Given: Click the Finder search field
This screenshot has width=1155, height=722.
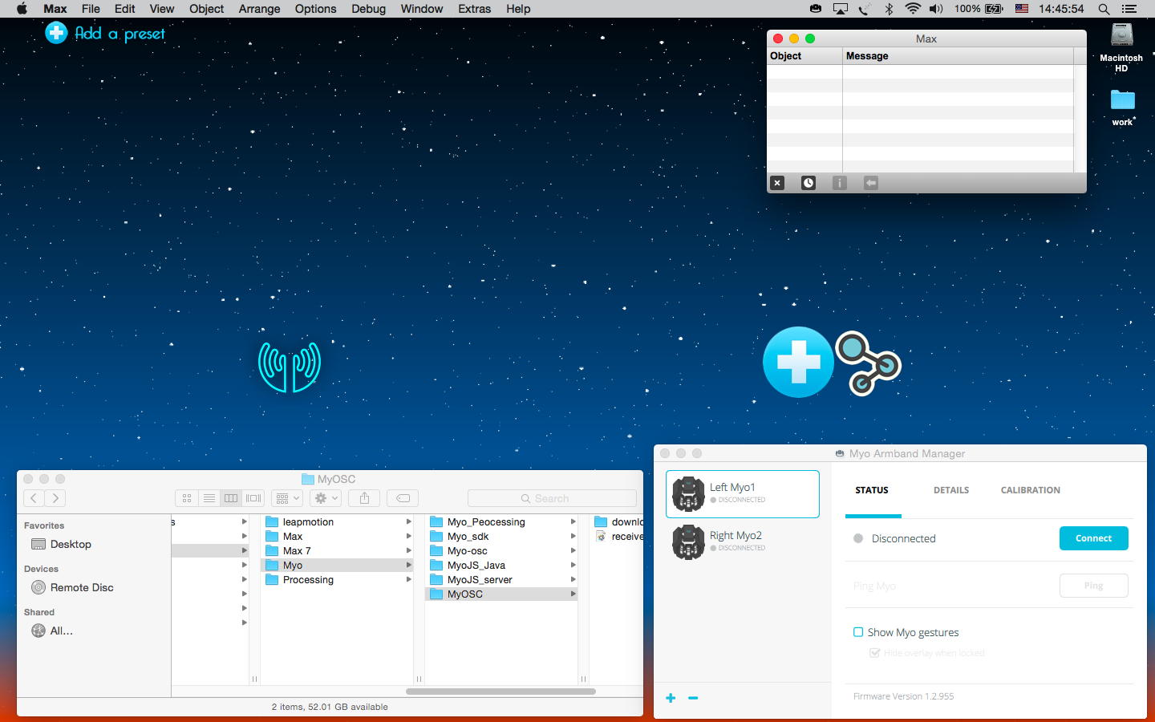Looking at the screenshot, I should [x=552, y=498].
